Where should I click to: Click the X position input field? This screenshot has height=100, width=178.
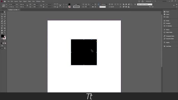[12, 4]
